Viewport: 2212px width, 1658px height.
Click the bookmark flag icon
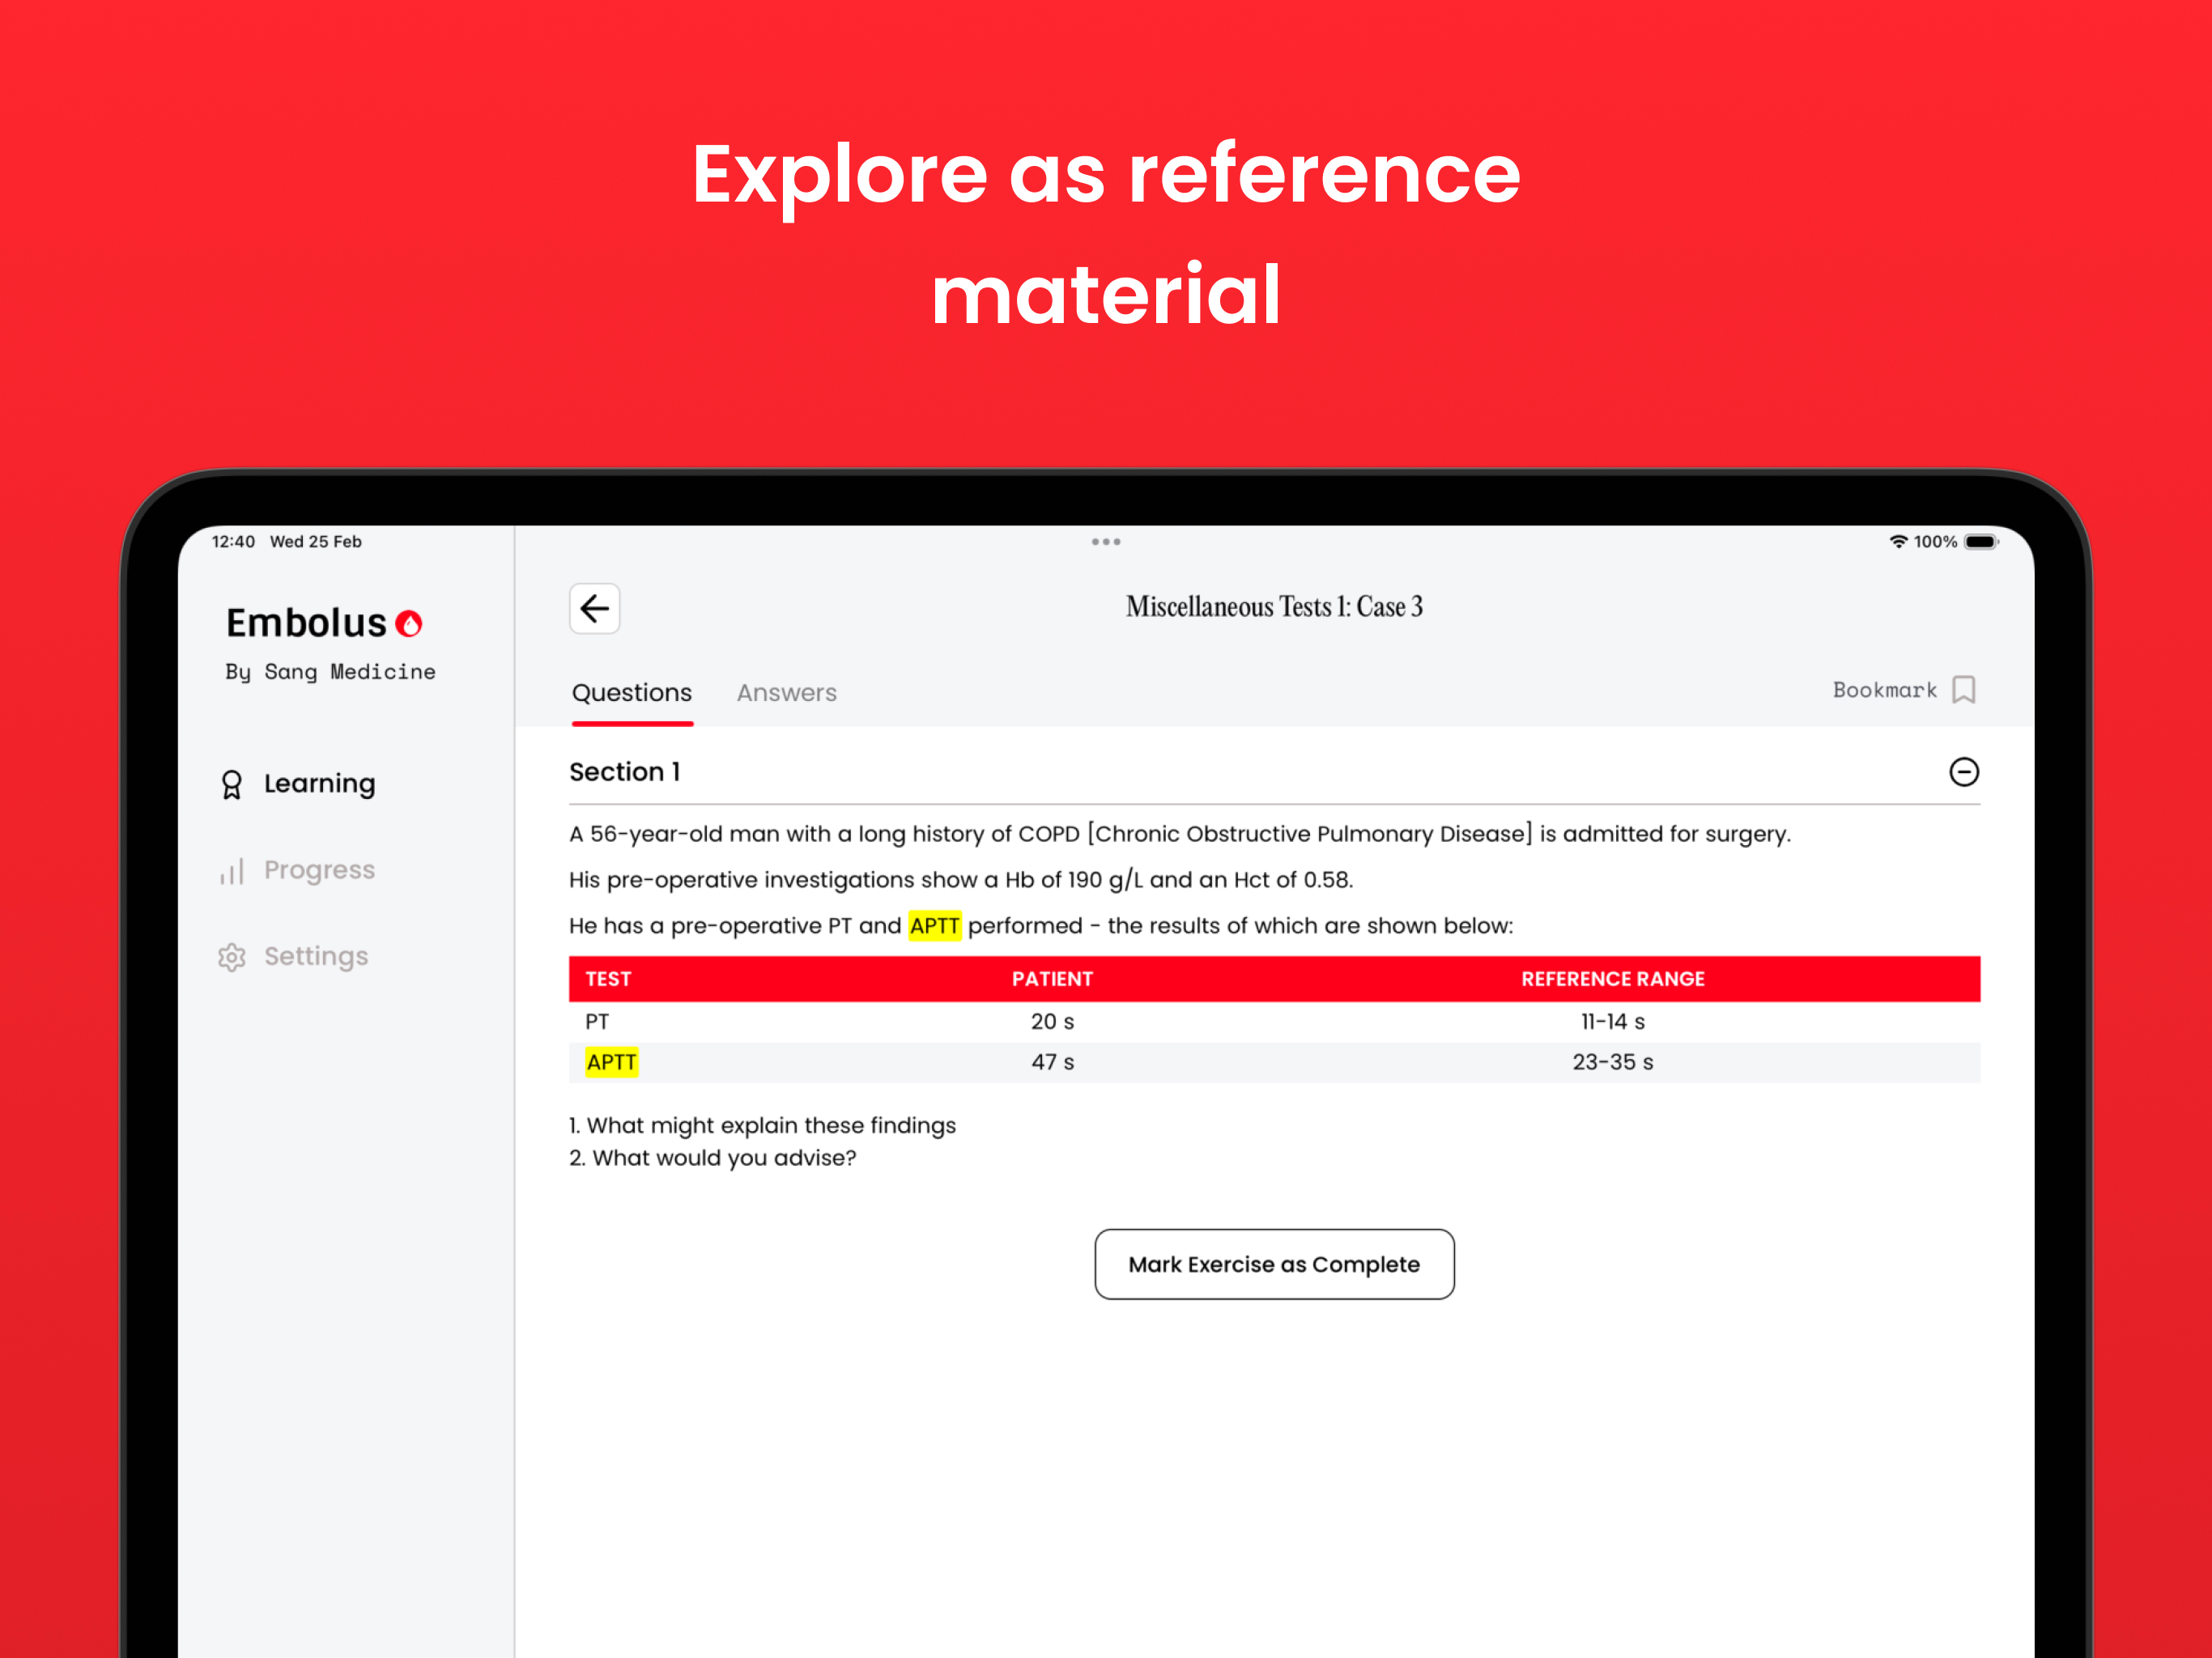(x=1963, y=690)
